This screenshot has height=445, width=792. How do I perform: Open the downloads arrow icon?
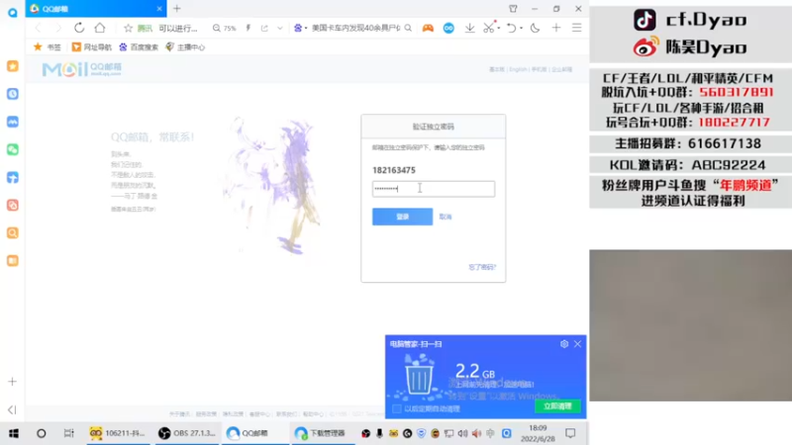coord(469,29)
